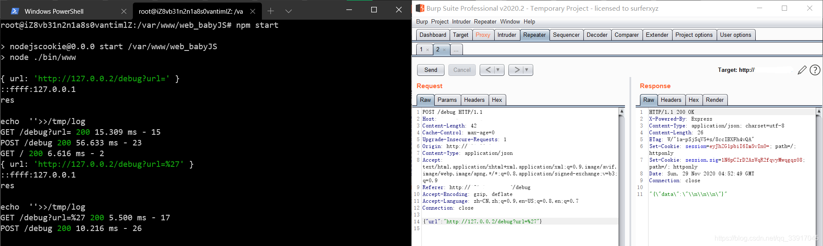Viewport: 823px width, 246px height.
Task: Select the Response Render tab
Action: tap(715, 100)
